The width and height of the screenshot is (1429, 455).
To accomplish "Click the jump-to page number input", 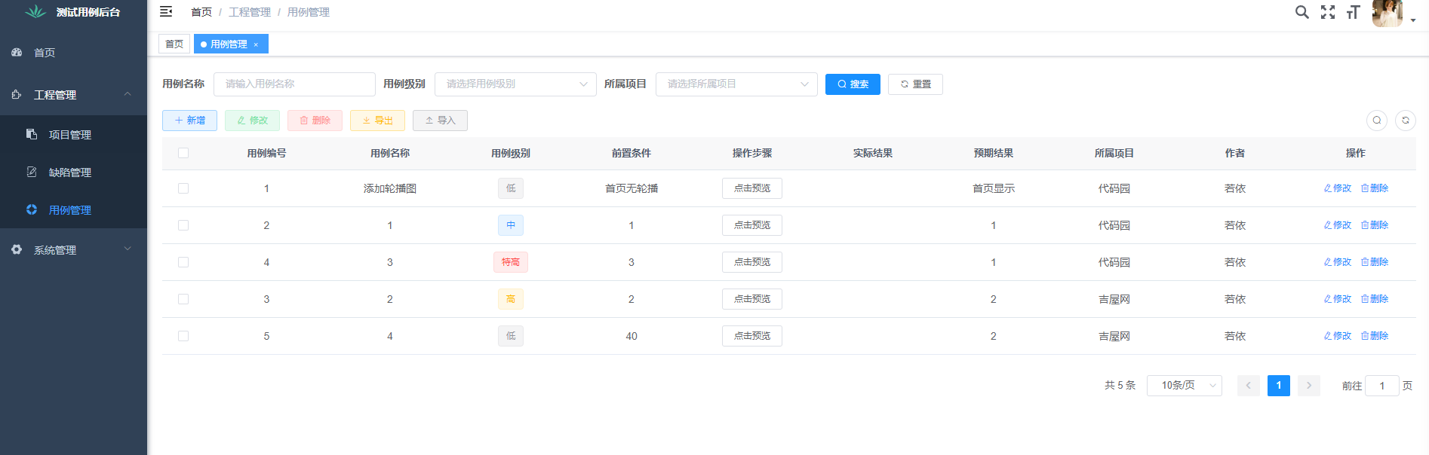I will click(1382, 386).
